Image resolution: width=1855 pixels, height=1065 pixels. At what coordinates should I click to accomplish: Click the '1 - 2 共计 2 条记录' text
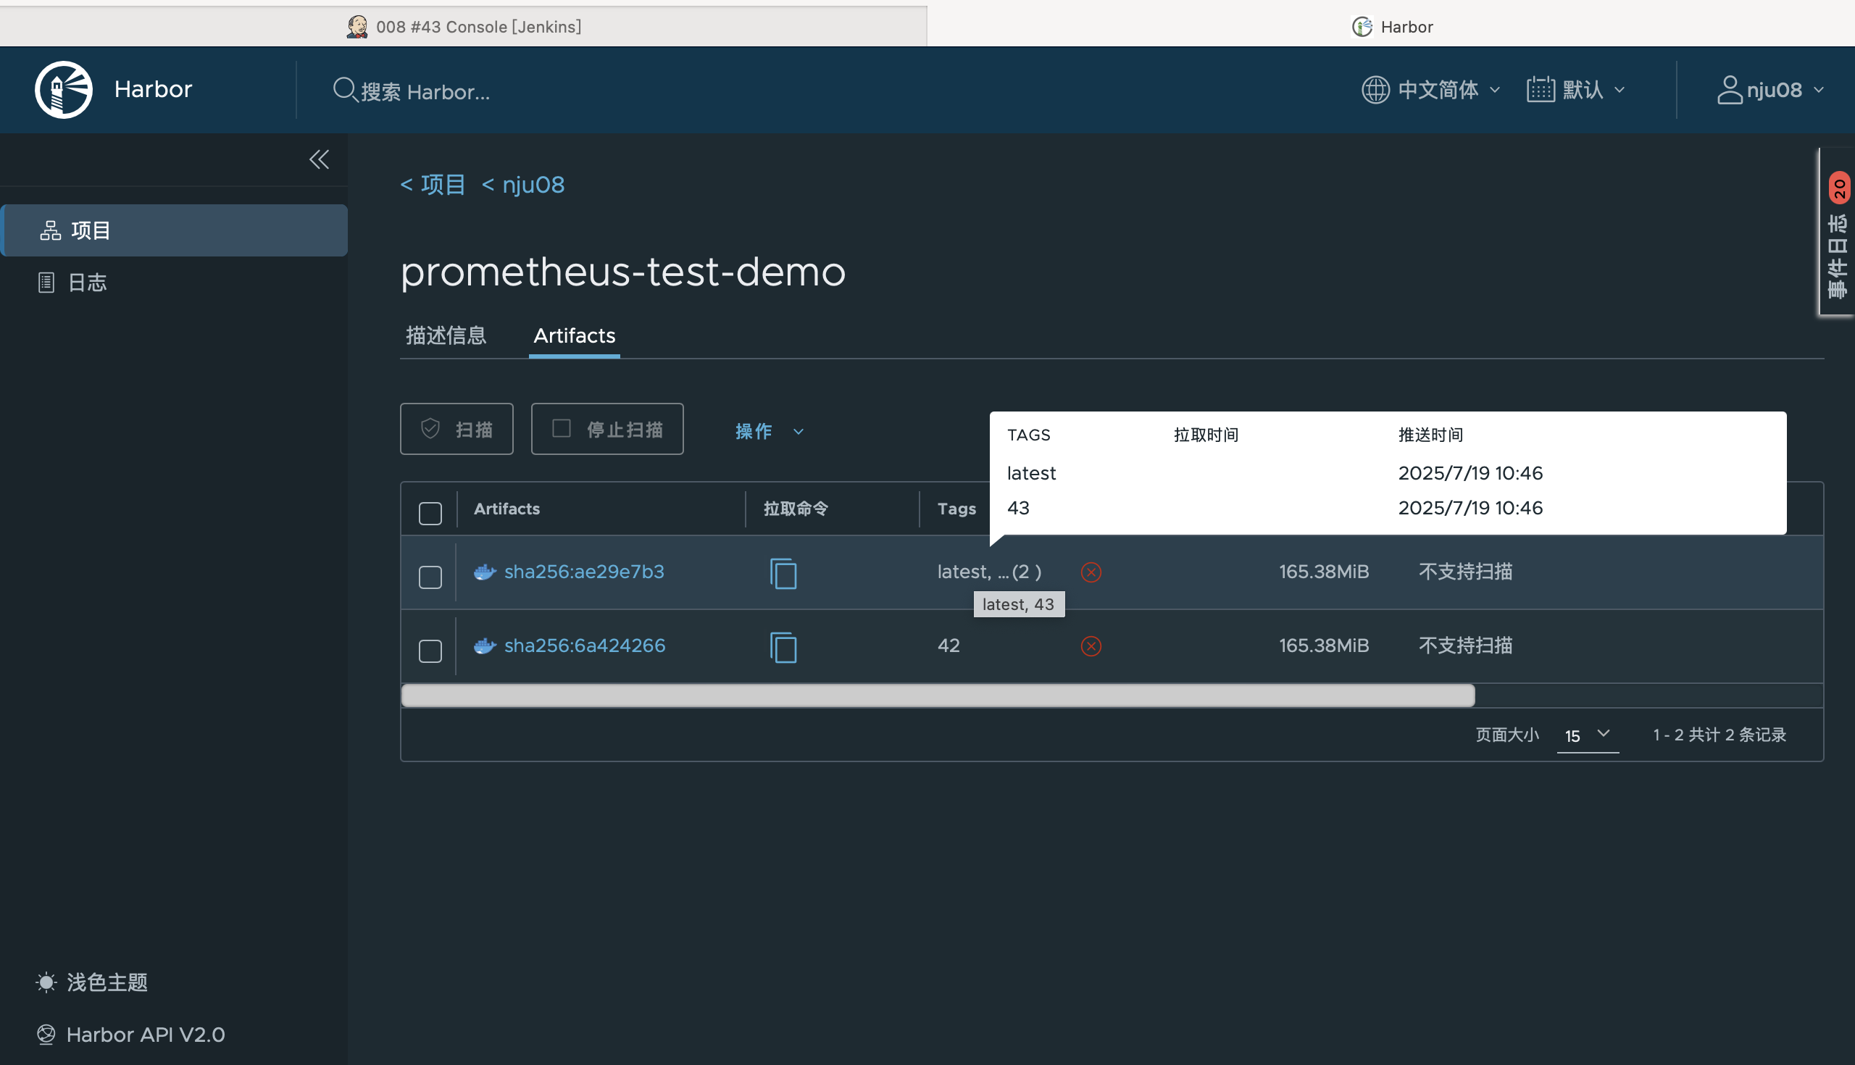[1719, 735]
